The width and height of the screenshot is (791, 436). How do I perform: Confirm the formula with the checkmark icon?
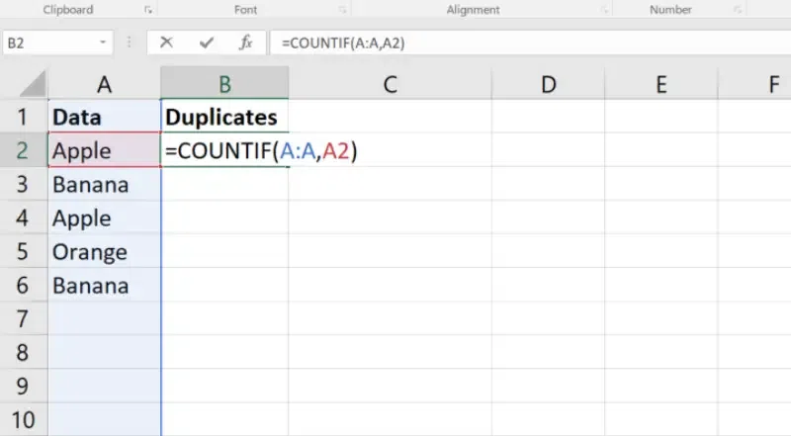coord(207,44)
